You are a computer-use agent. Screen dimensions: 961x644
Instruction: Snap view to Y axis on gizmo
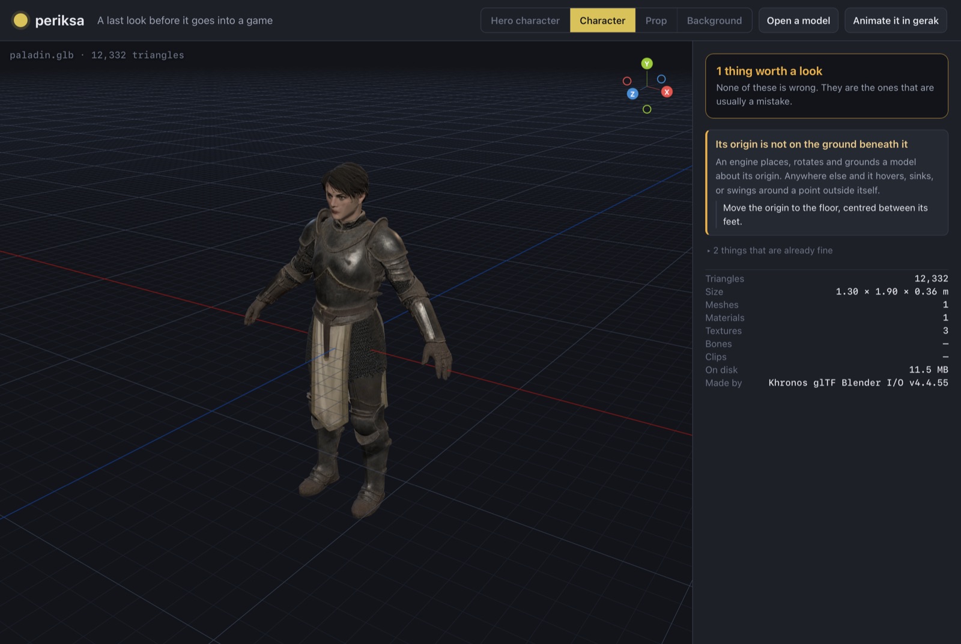pos(647,64)
